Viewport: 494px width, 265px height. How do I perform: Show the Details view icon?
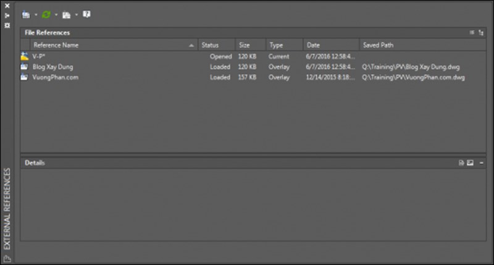tap(461, 162)
